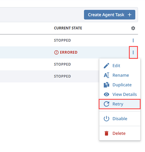Click the copy-pages icon next to Duplicate
145x152 pixels.
(107, 85)
